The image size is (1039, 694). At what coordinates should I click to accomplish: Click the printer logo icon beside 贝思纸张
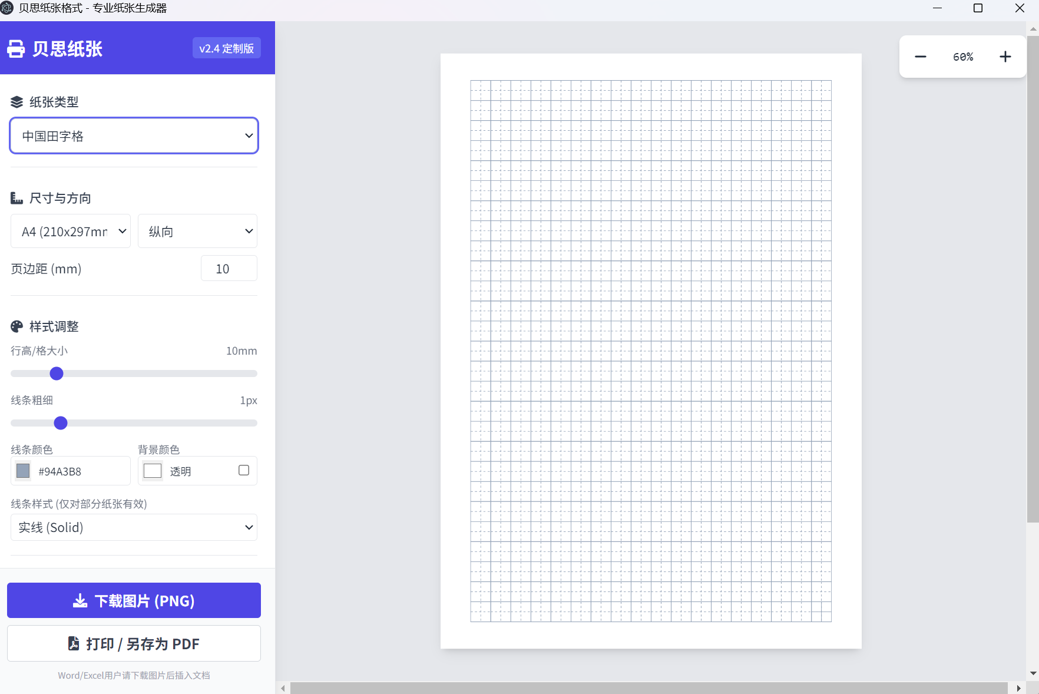pos(16,49)
